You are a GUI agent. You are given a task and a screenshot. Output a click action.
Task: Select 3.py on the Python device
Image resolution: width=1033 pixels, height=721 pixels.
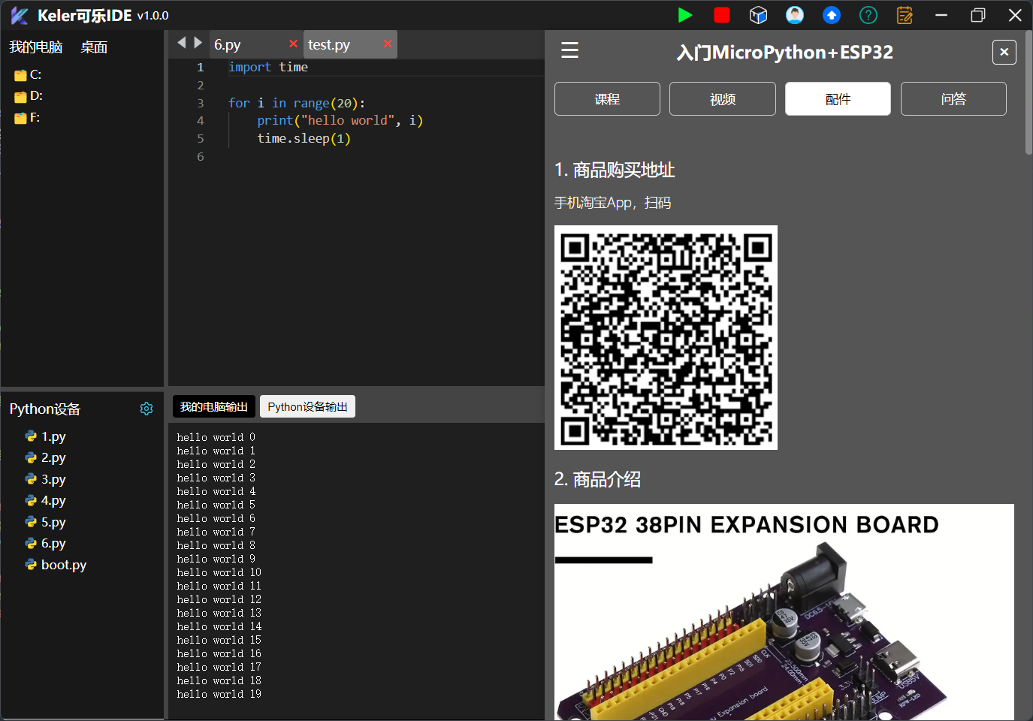tap(46, 479)
